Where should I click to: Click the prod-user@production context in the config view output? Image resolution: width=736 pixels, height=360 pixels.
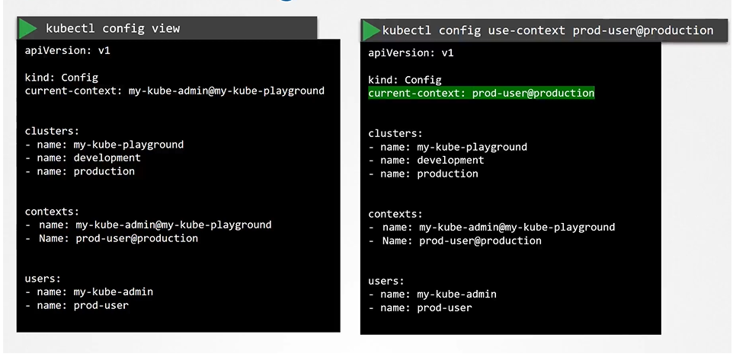pyautogui.click(x=136, y=239)
